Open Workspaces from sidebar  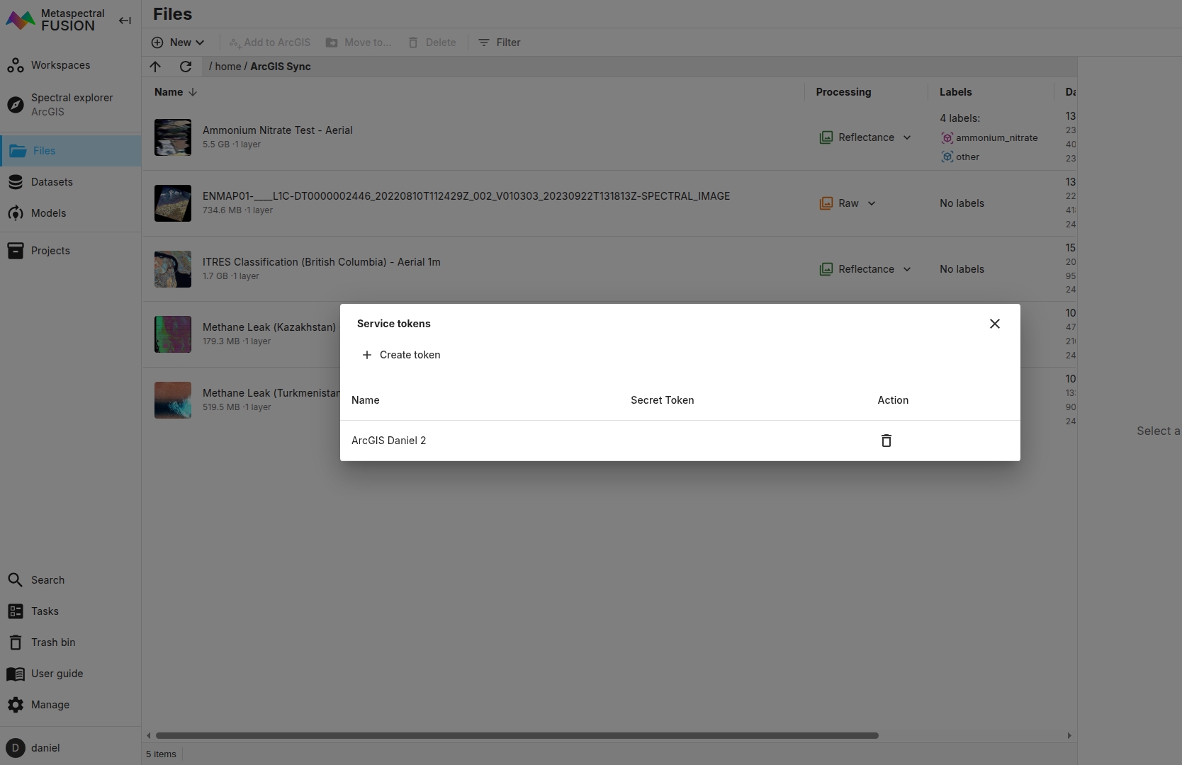[60, 65]
